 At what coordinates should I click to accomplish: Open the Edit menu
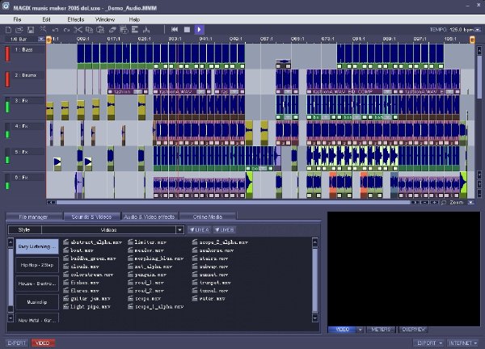(46, 19)
